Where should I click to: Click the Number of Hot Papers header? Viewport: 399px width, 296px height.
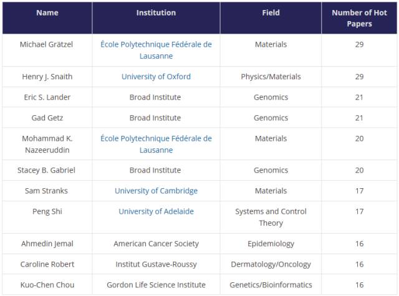pyautogui.click(x=360, y=18)
